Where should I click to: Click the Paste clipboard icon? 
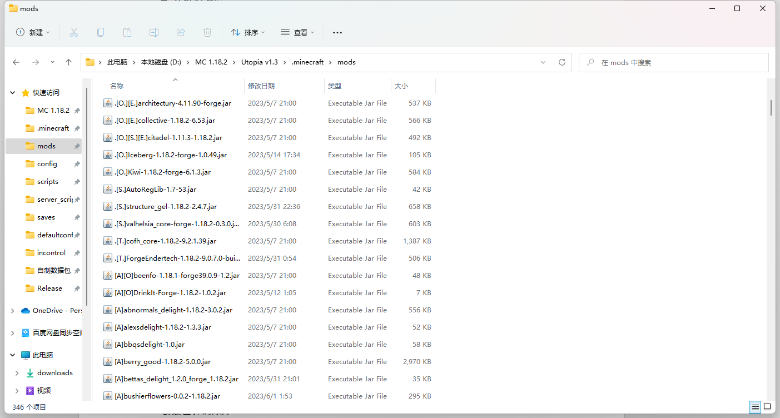click(x=127, y=32)
